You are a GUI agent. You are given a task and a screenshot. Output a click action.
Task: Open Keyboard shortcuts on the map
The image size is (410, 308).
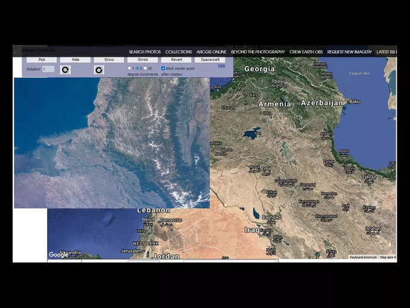(x=363, y=257)
